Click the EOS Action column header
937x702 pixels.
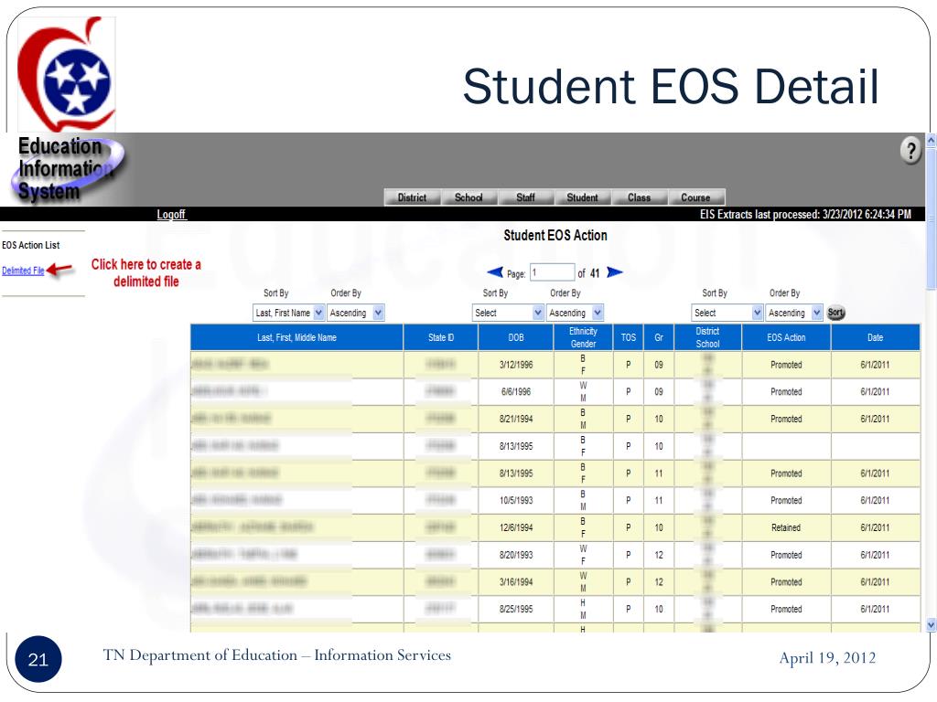pyautogui.click(x=786, y=337)
